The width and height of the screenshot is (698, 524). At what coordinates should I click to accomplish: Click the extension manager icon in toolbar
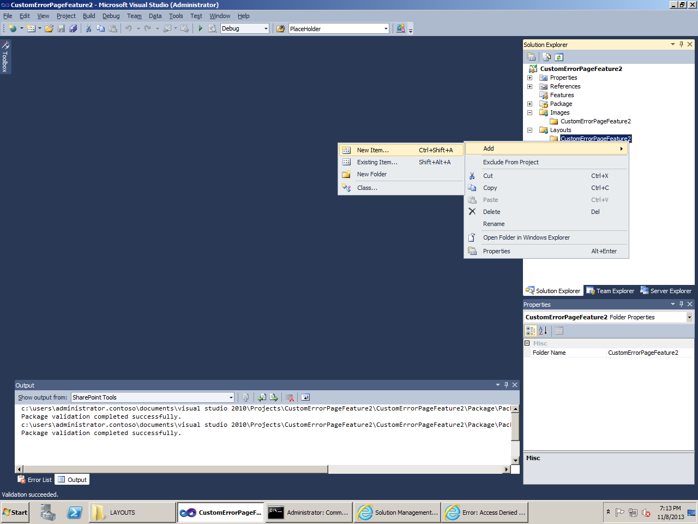tap(401, 28)
